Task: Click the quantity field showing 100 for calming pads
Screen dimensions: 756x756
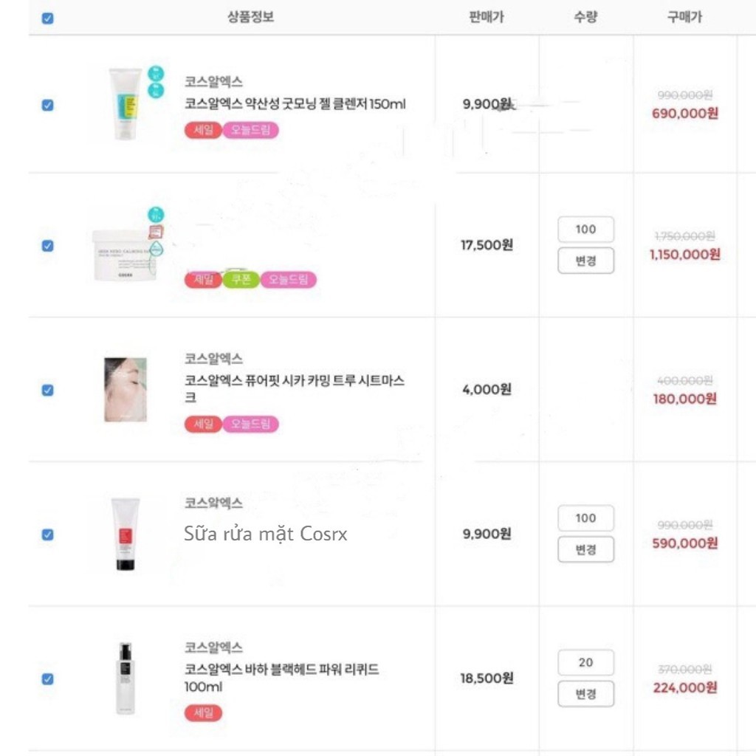Action: (585, 229)
